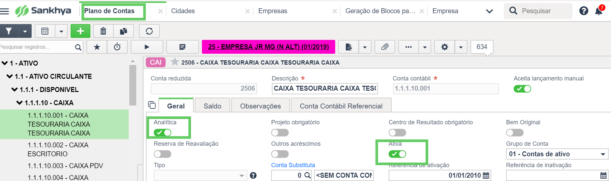The width and height of the screenshot is (611, 181).
Task: Switch to the Saldo tab
Action: 212,106
